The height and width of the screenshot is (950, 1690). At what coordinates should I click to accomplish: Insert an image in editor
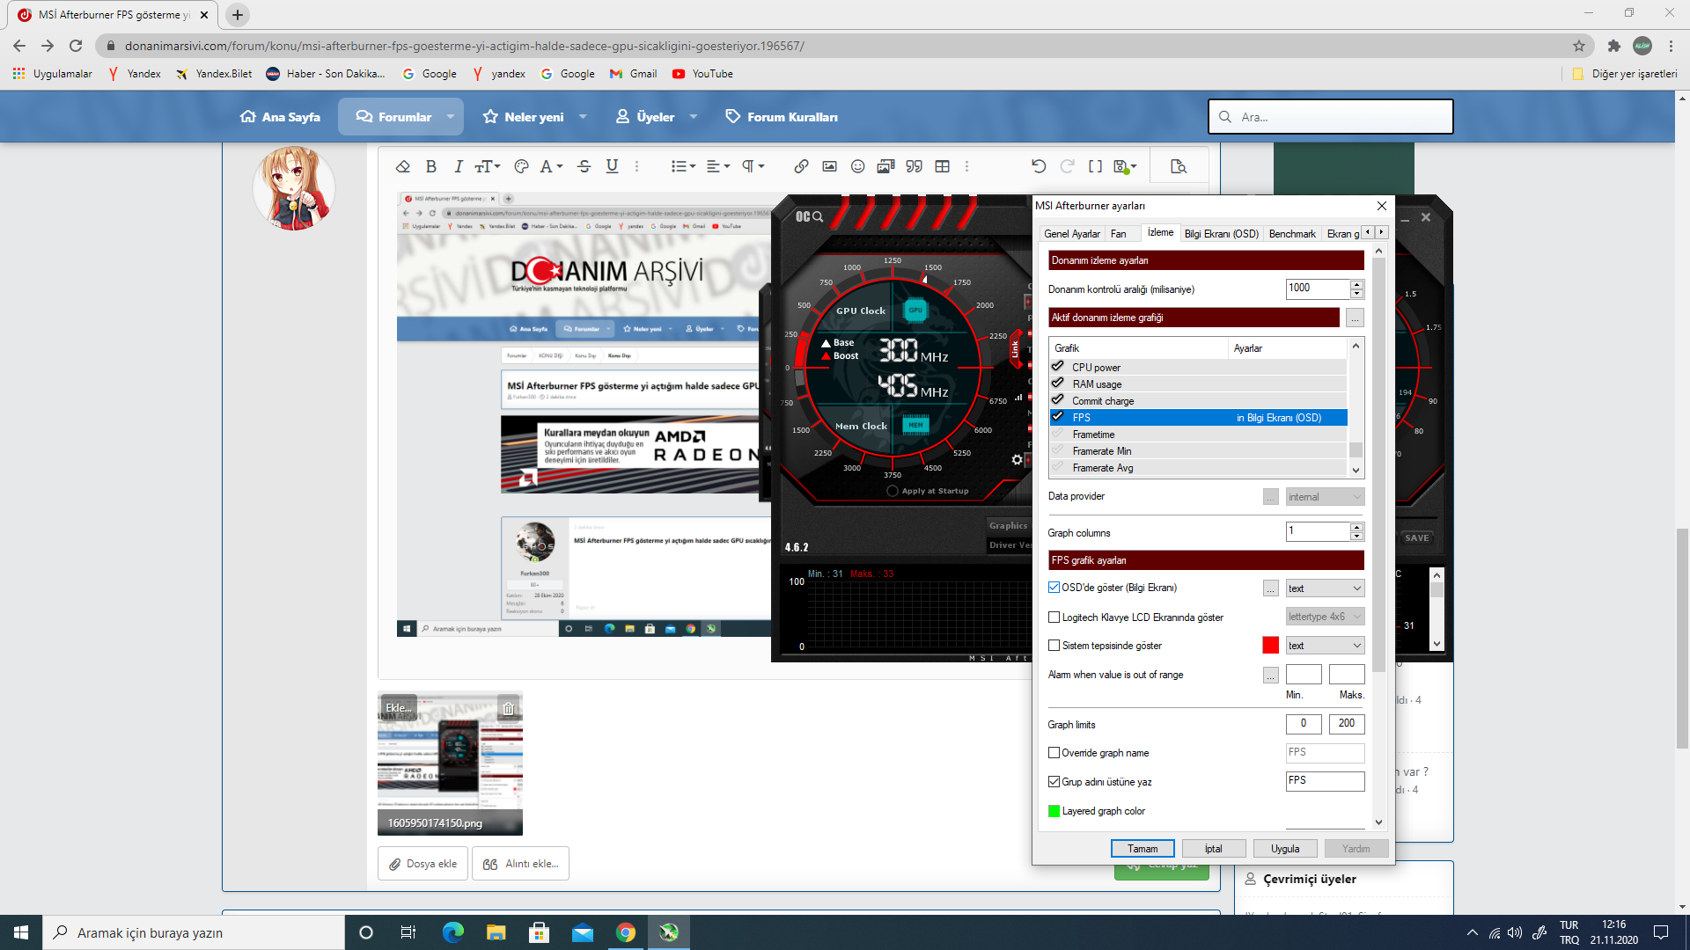pos(829,166)
